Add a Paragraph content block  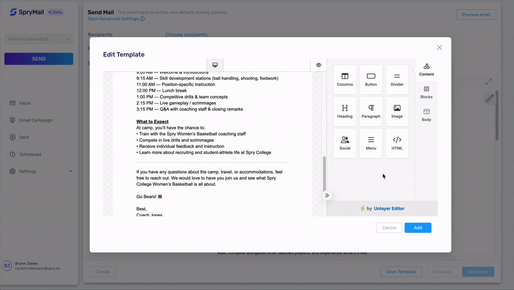point(371,111)
